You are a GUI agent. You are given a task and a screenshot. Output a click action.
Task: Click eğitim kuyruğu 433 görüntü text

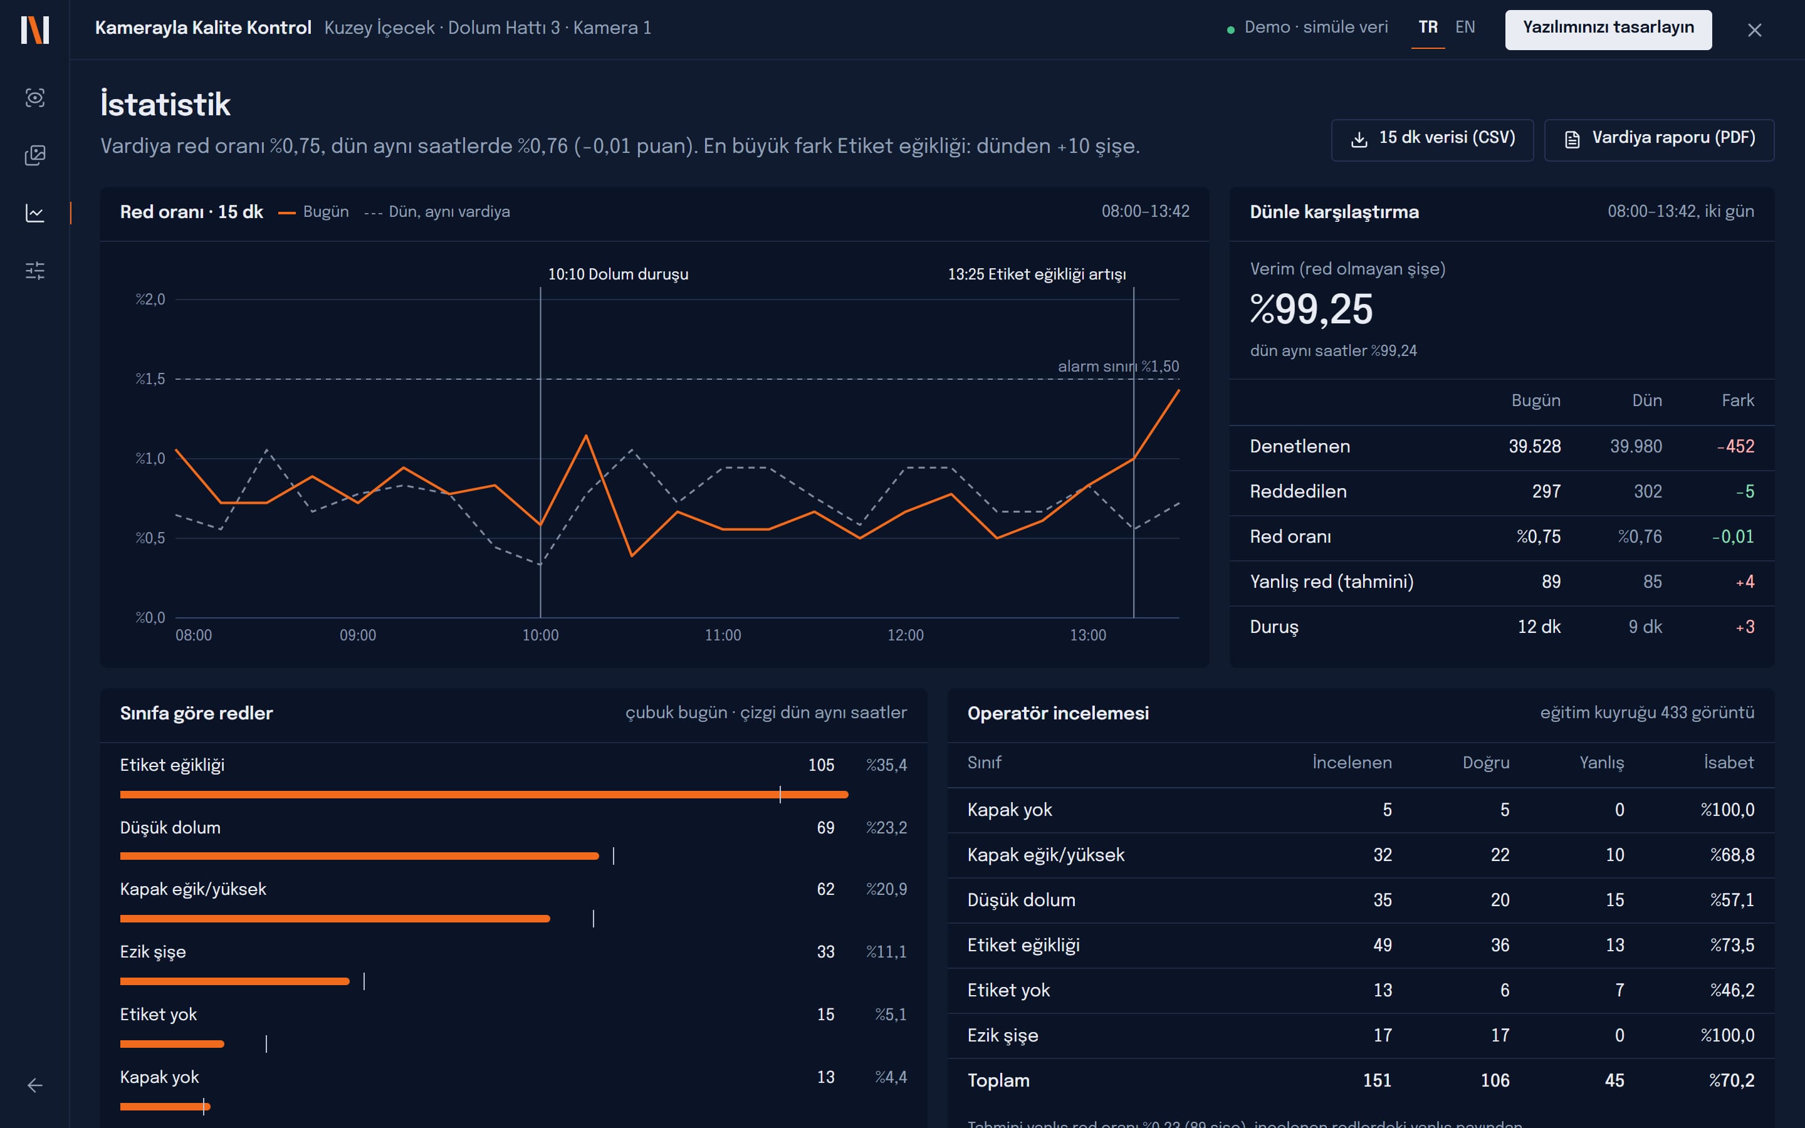tap(1647, 713)
